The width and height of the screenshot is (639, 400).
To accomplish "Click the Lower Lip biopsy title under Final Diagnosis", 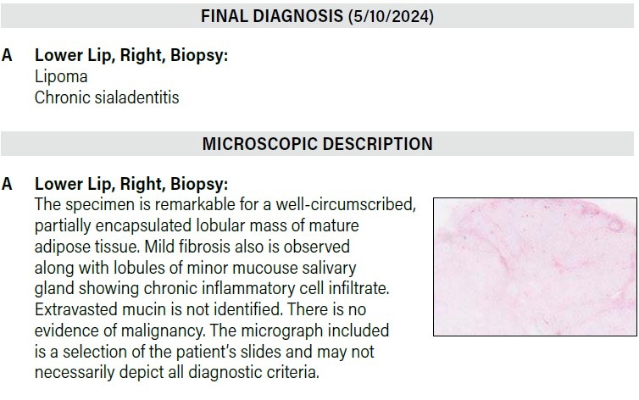I will point(131,55).
